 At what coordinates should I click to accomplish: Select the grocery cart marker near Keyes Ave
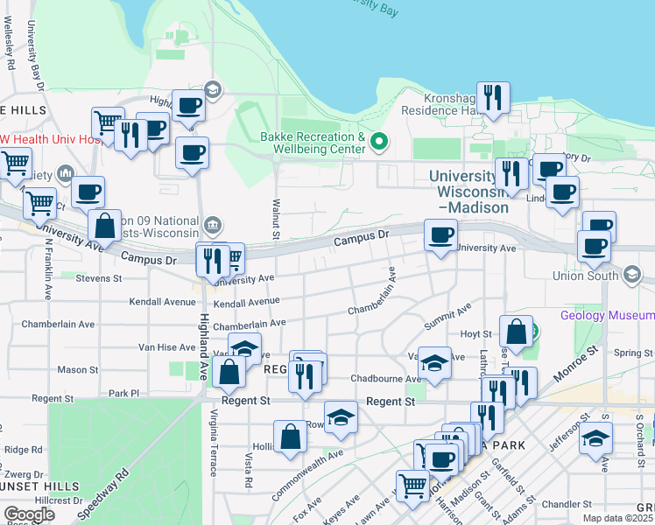[412, 485]
